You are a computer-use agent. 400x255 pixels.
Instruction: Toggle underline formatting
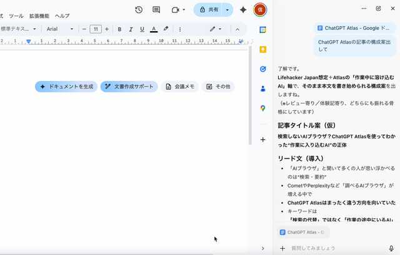click(x=142, y=29)
